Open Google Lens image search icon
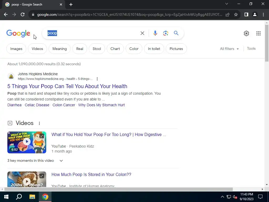The image size is (269, 202). [x=165, y=33]
